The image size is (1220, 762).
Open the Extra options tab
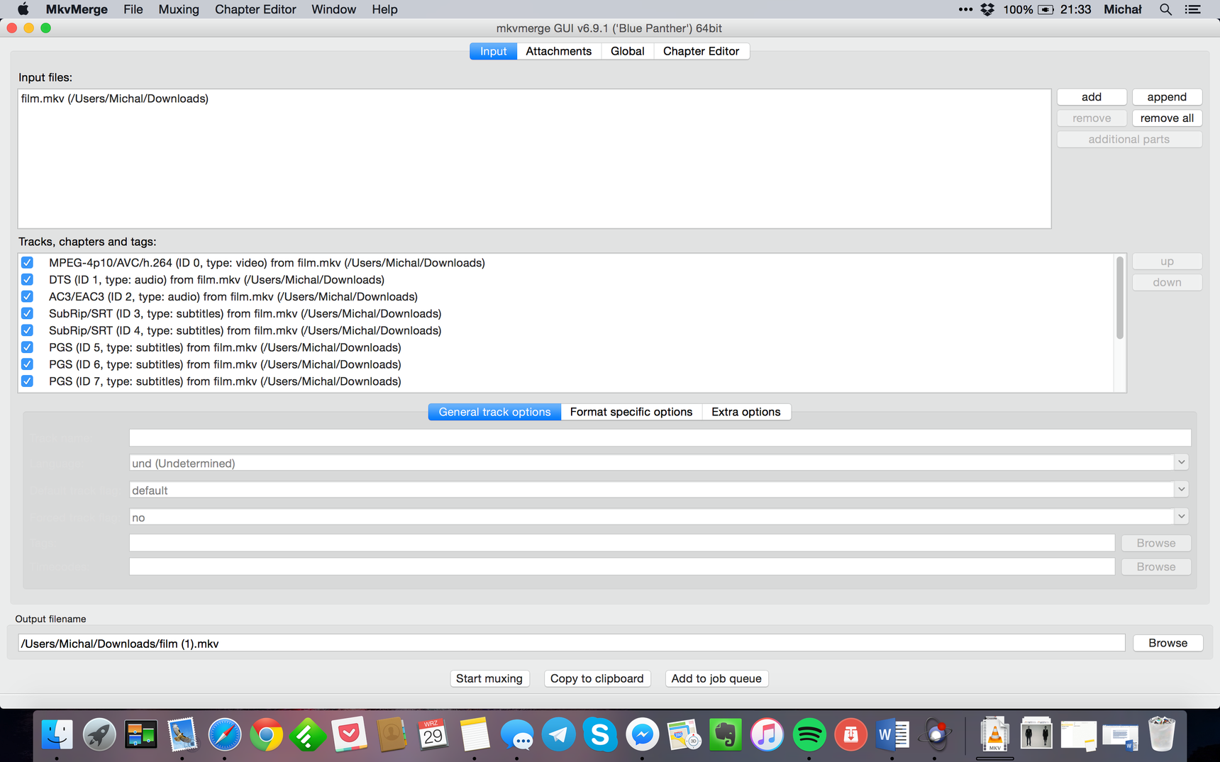[x=746, y=412]
